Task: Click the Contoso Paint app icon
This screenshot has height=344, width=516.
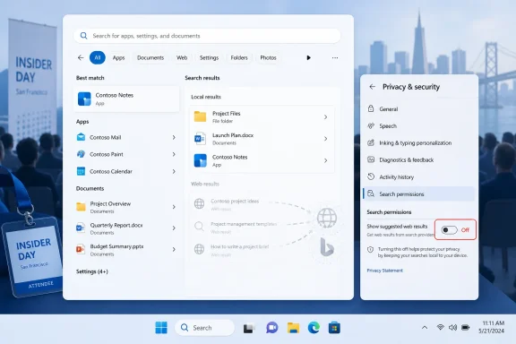Action: tap(81, 154)
